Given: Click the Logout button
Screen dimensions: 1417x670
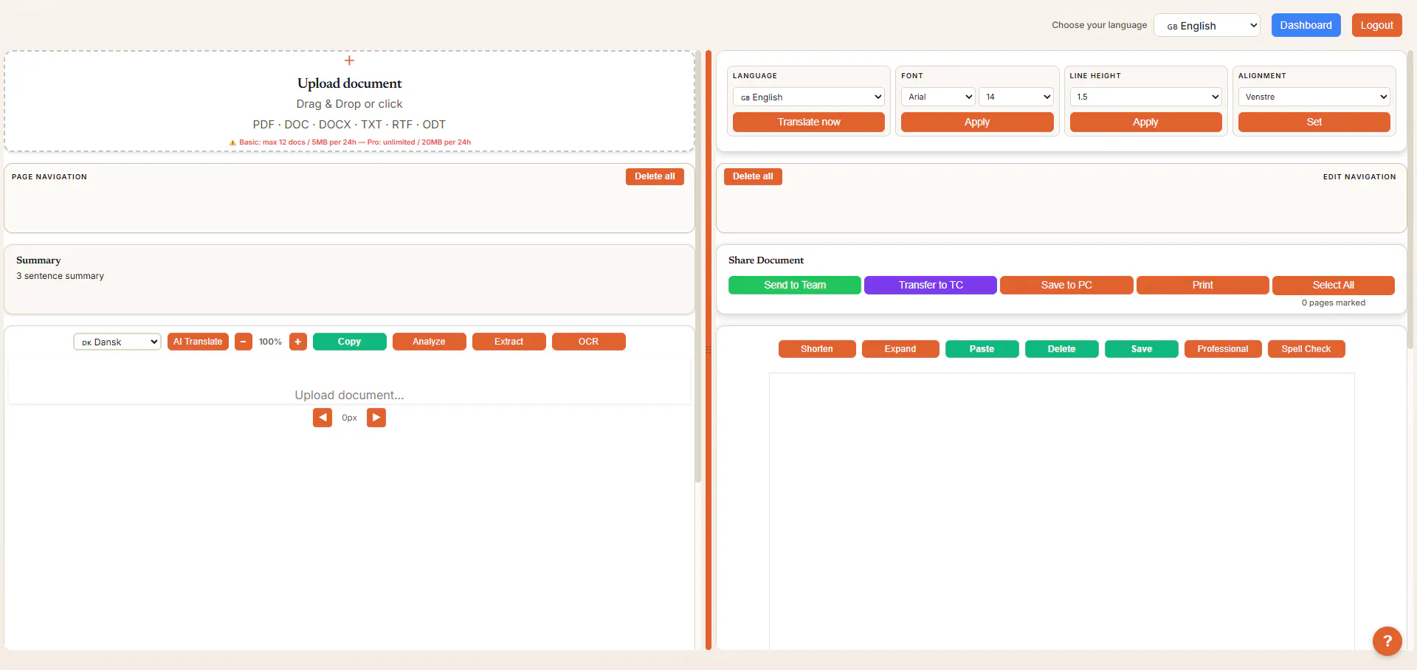Looking at the screenshot, I should (1377, 25).
